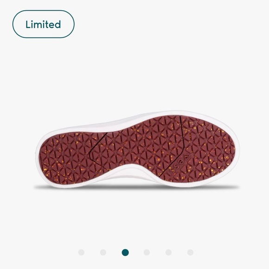Click the Limited badge
The width and height of the screenshot is (269, 269).
44,24
